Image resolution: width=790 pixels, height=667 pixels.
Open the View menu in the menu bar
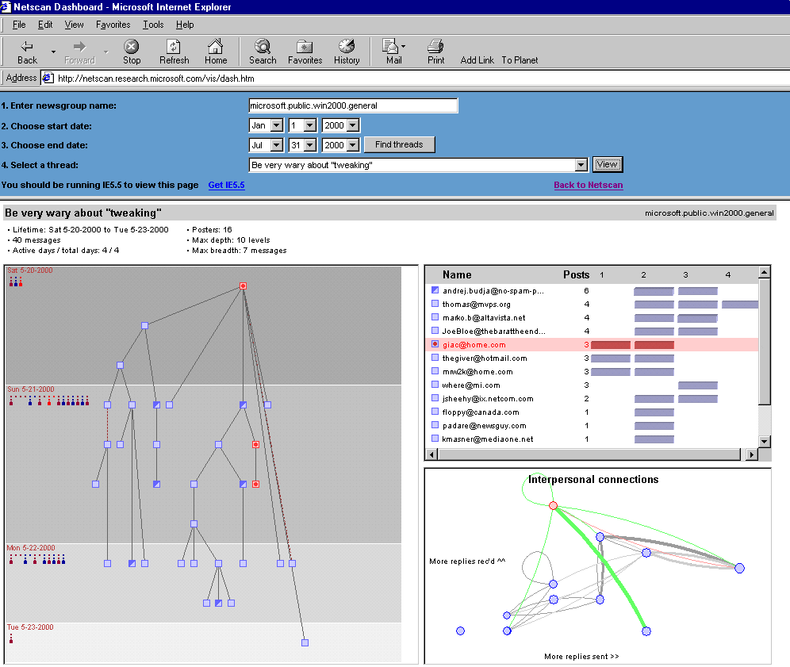pyautogui.click(x=74, y=25)
